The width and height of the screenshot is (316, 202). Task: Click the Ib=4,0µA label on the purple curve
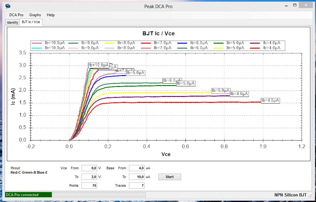[x=239, y=94]
